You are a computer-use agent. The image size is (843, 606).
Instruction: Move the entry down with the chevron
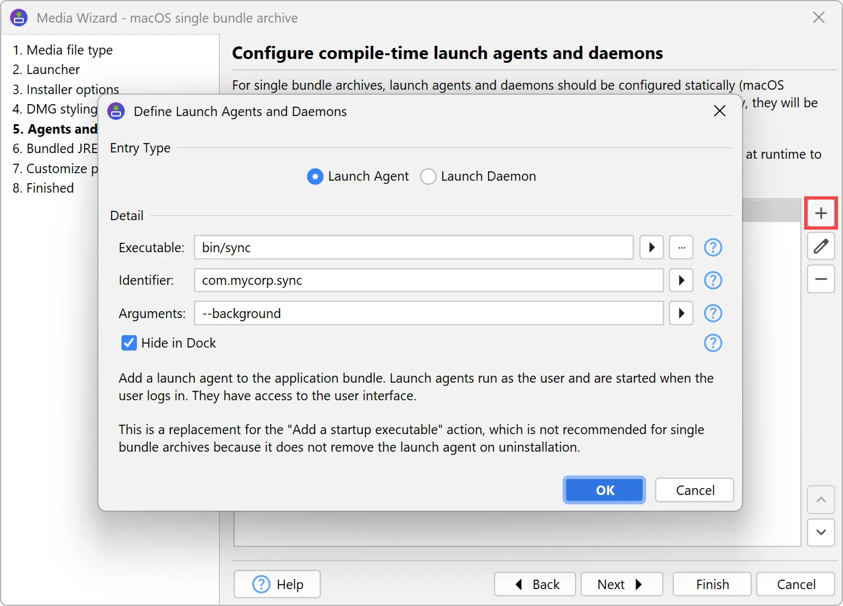[x=821, y=533]
